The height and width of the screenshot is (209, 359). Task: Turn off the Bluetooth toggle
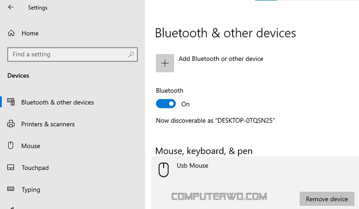[166, 104]
